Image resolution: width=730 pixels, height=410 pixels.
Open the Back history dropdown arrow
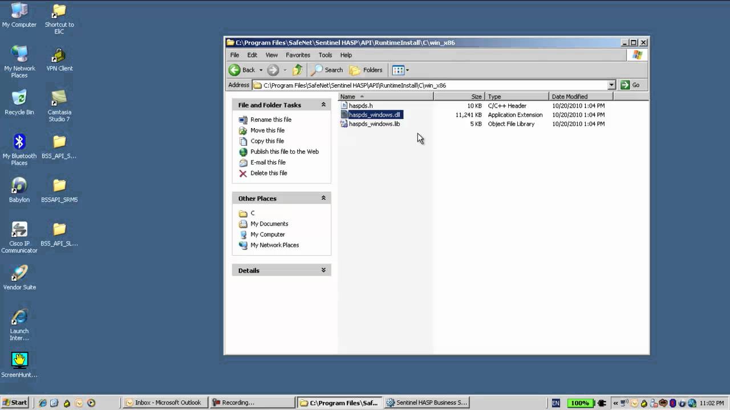(261, 70)
